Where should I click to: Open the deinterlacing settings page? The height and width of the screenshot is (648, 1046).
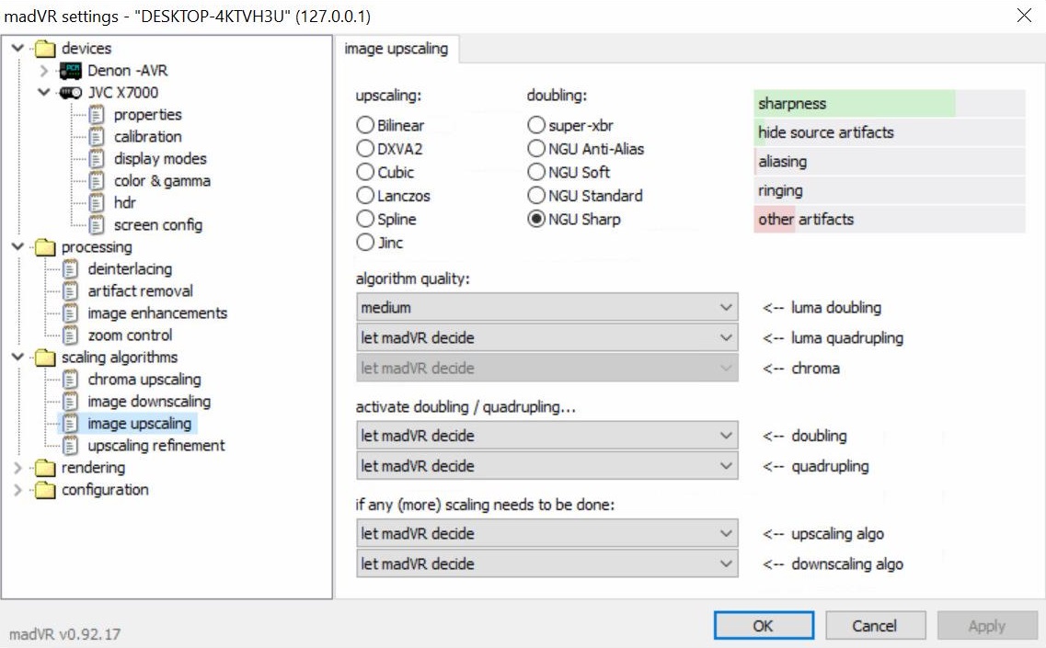click(x=130, y=269)
